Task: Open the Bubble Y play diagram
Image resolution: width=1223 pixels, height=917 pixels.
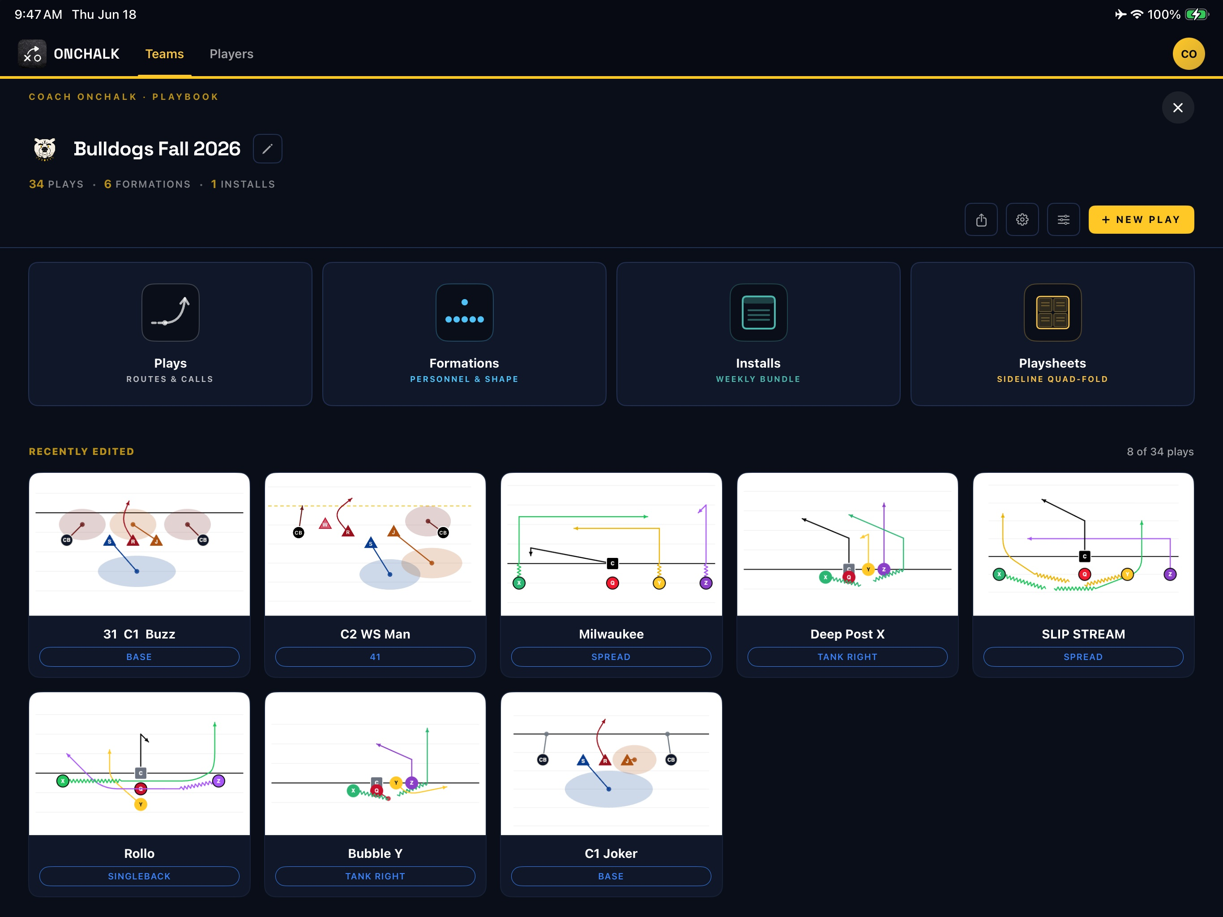Action: 375,764
